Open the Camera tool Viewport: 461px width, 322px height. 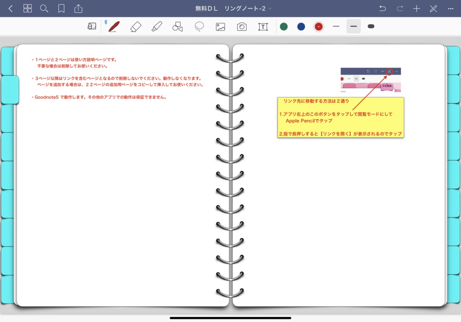point(242,27)
